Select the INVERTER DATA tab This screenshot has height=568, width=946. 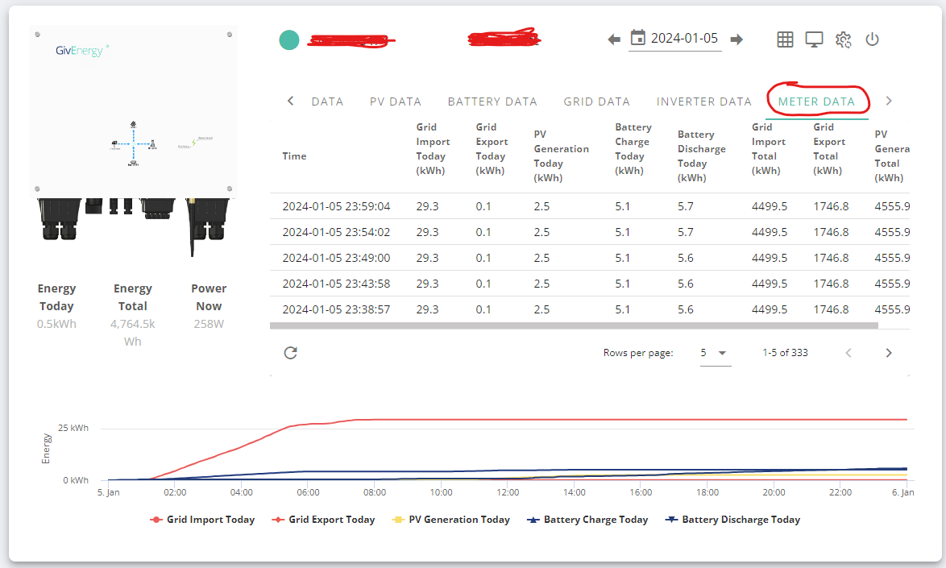coord(703,102)
